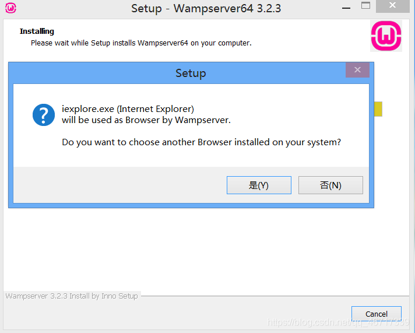Choose 否(N) to keep Internet Explorer

[330, 185]
